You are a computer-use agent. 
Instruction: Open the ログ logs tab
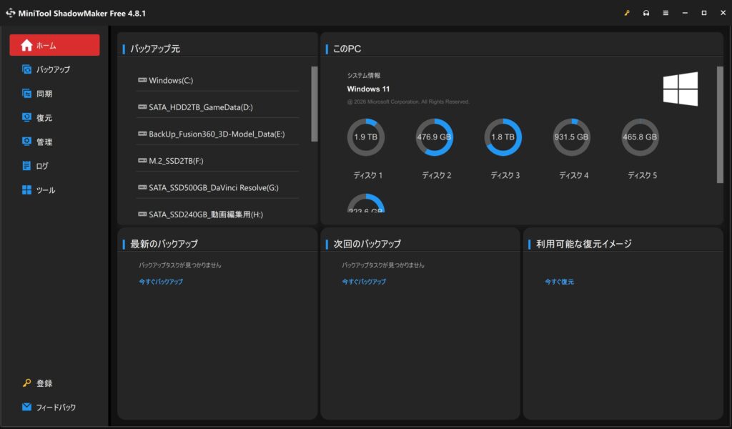click(54, 166)
